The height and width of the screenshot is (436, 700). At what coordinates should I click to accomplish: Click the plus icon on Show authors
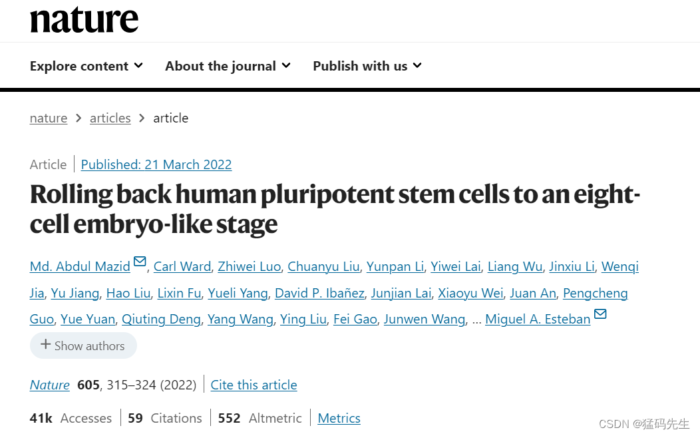[x=45, y=345]
